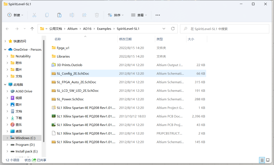Select the SL_Power.SchDoc file
Viewport: 274px width, 165px height.
(x=70, y=99)
